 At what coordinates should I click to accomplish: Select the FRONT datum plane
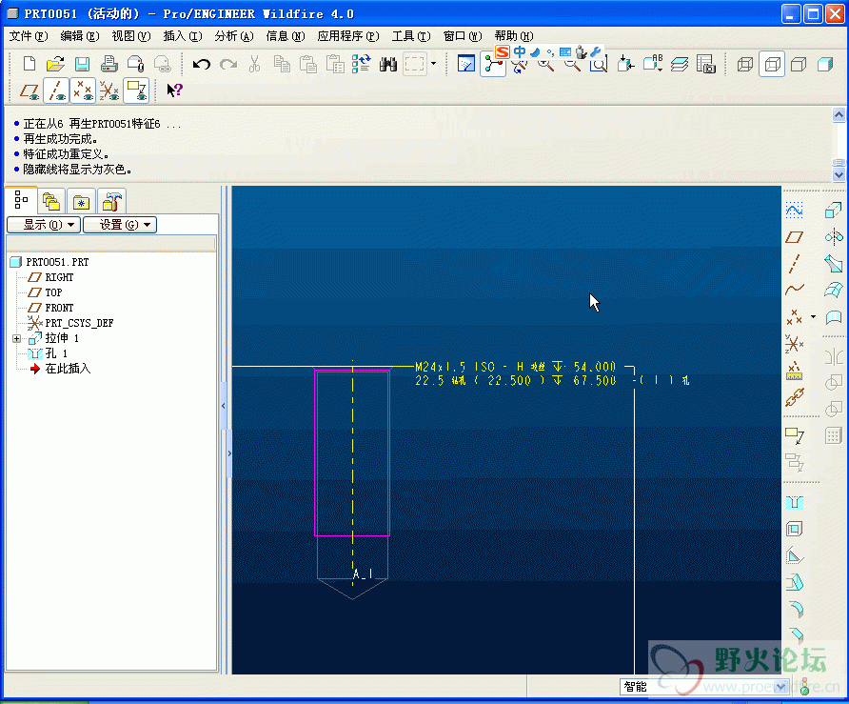pos(59,308)
